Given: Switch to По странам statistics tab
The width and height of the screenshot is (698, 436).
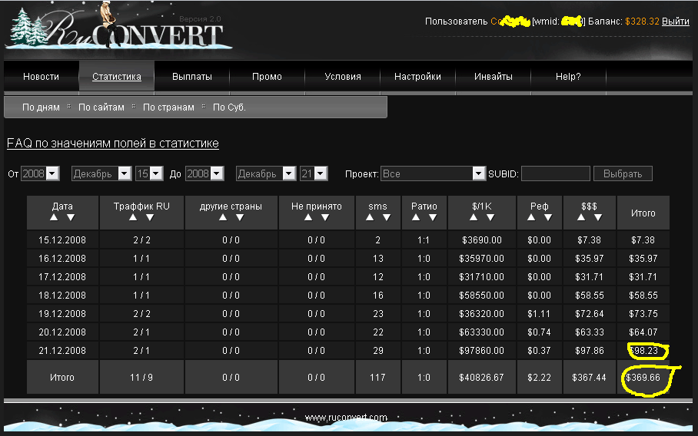Looking at the screenshot, I should (x=168, y=107).
